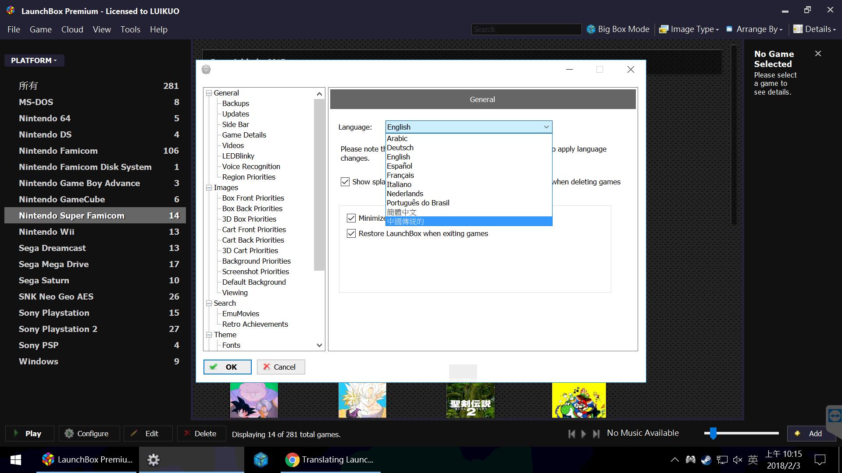Choose Arabic from language list
The height and width of the screenshot is (473, 842).
coord(469,138)
